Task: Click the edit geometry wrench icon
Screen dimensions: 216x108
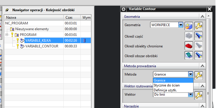Action: pyautogui.click(x=199, y=26)
